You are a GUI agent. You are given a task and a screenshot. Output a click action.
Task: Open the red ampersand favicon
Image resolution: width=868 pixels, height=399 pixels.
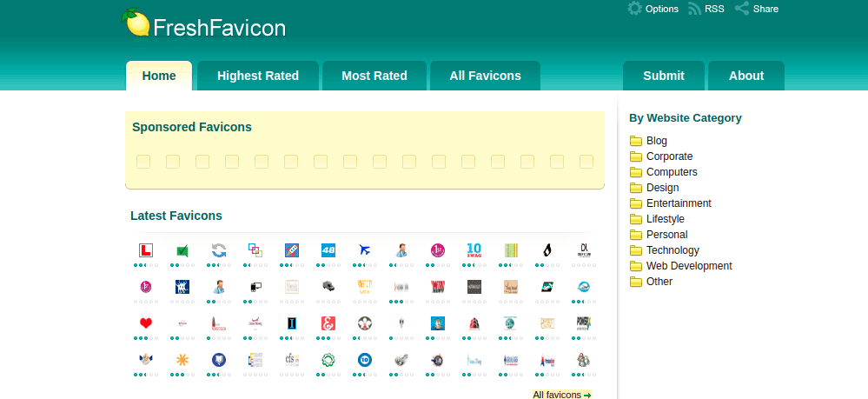coord(328,323)
